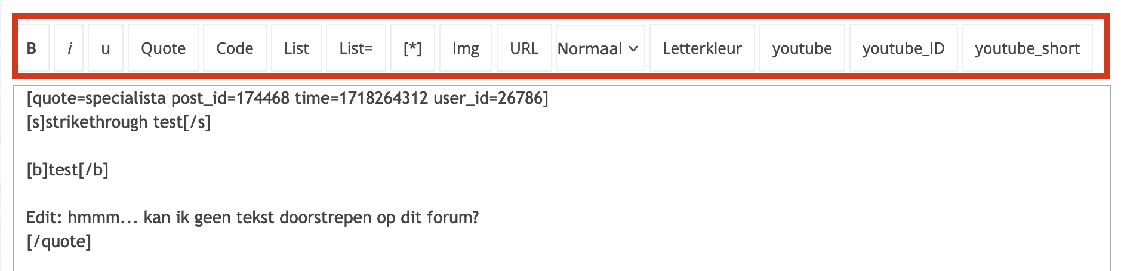Toggle bold formatting with the B button
The width and height of the screenshot is (1121, 271).
(32, 48)
